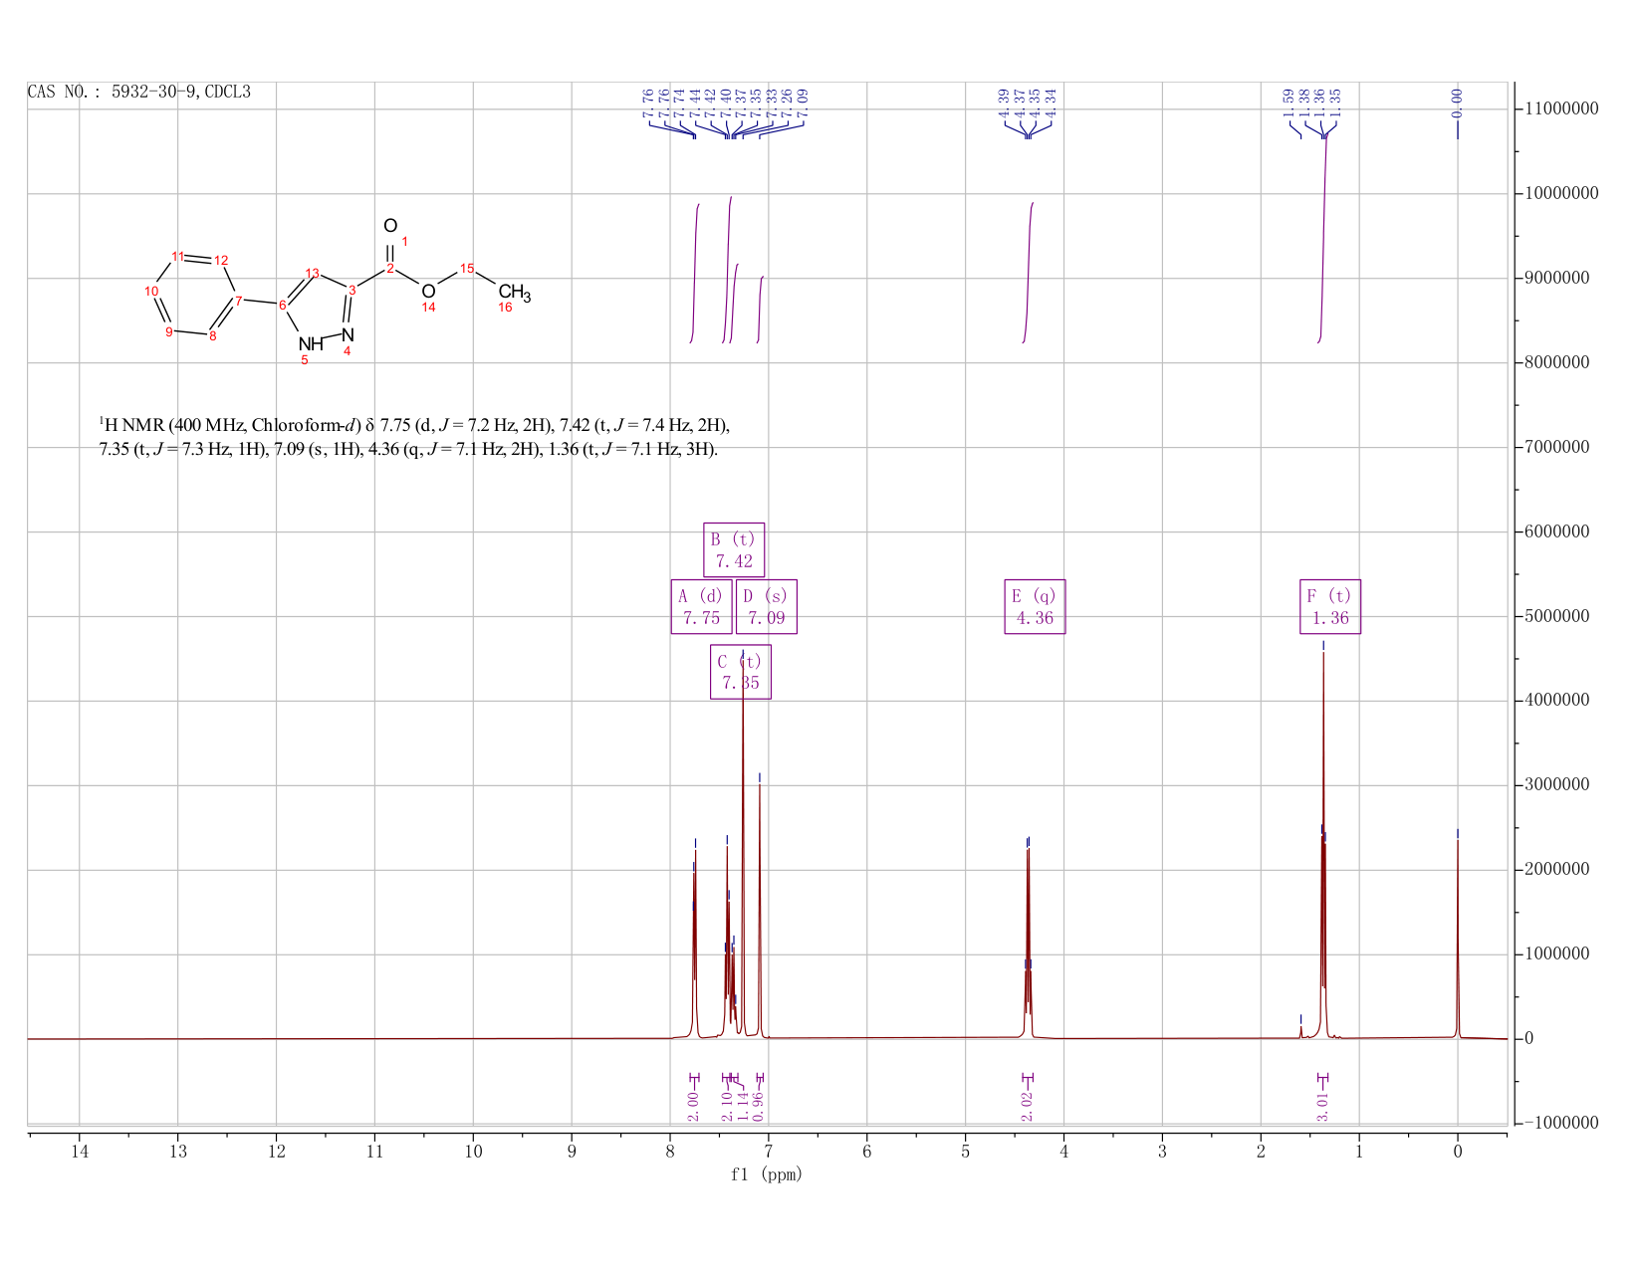Click the triplet peak near 1.36 ppm
1643x1269 pixels.
pos(1323,846)
